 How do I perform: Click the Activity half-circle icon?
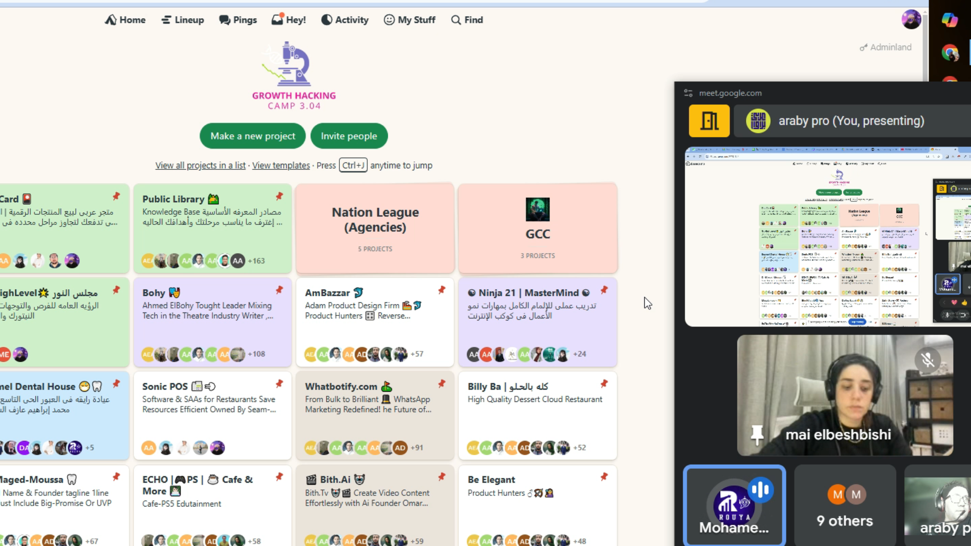point(327,20)
